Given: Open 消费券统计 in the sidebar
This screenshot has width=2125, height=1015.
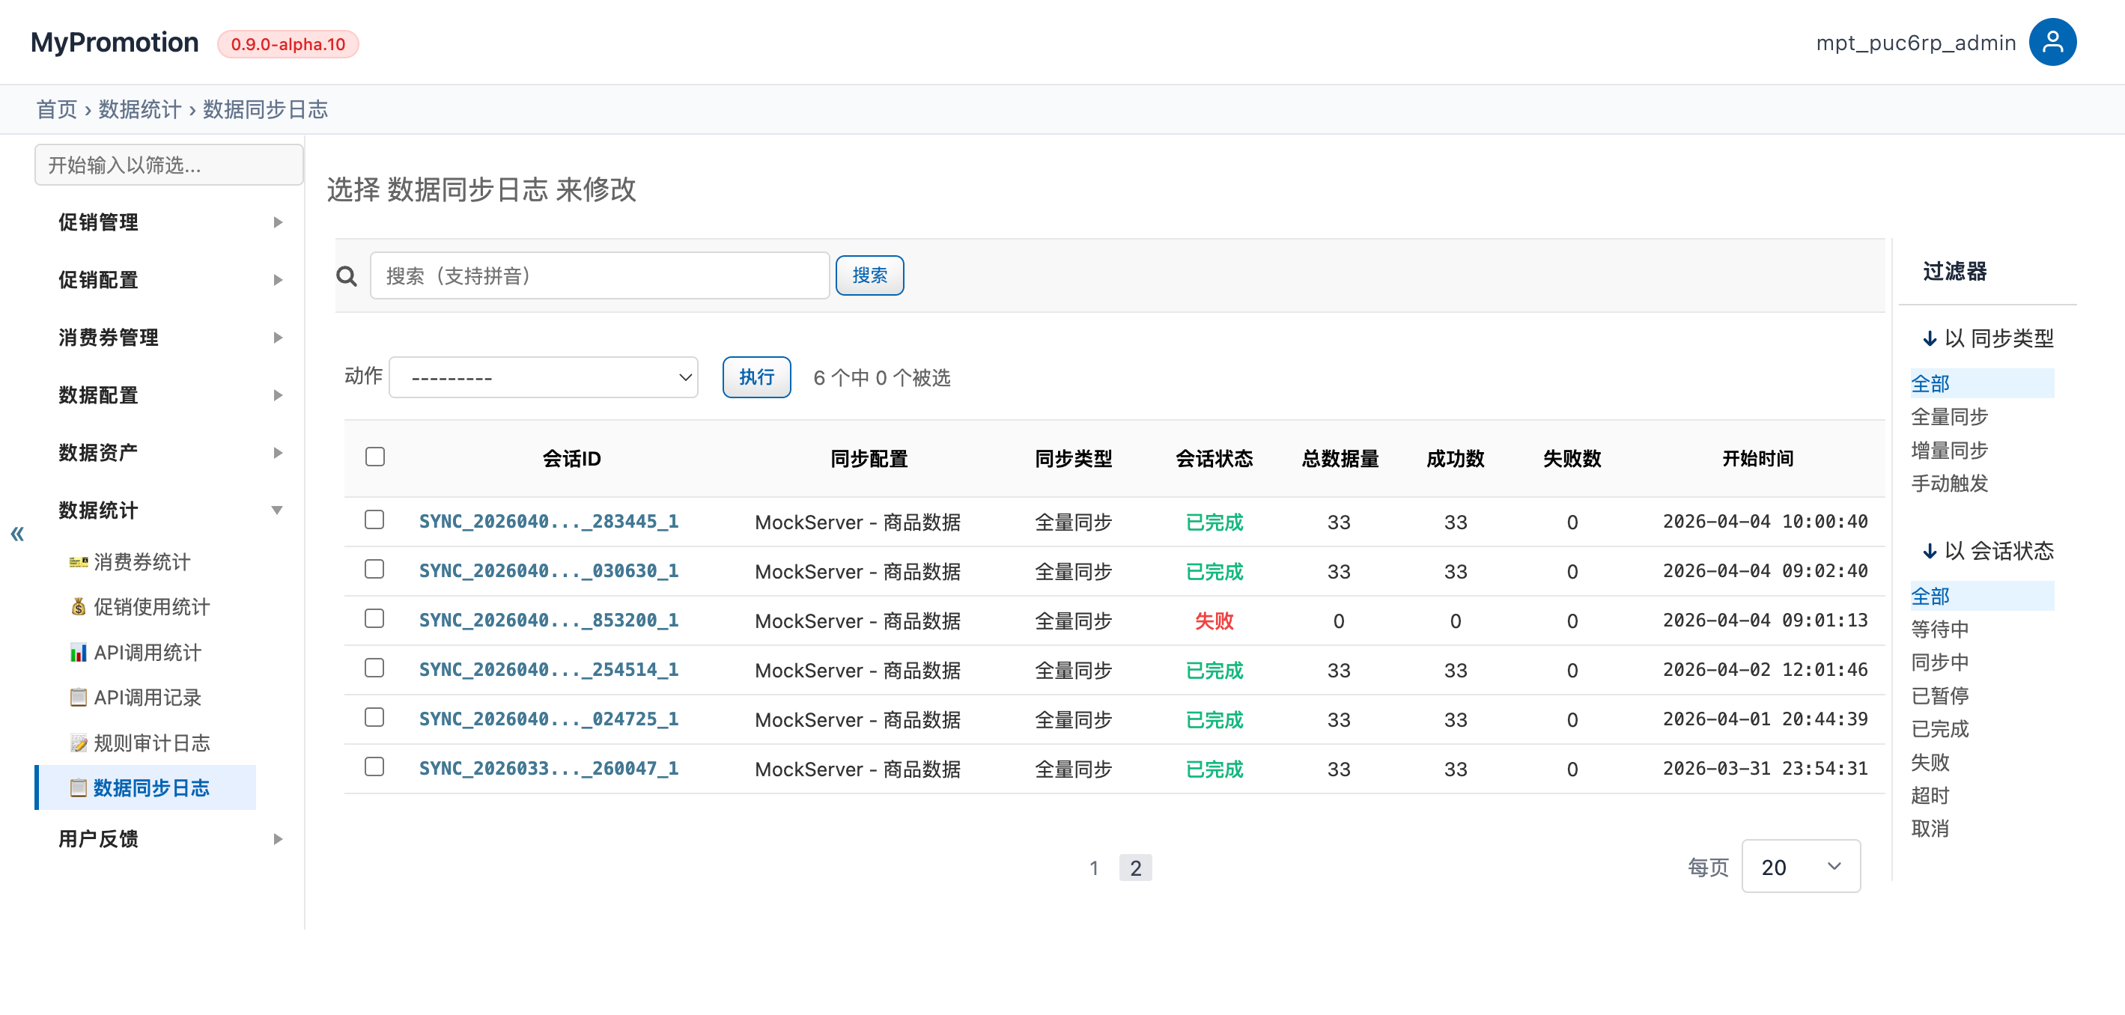Looking at the screenshot, I should (x=142, y=562).
